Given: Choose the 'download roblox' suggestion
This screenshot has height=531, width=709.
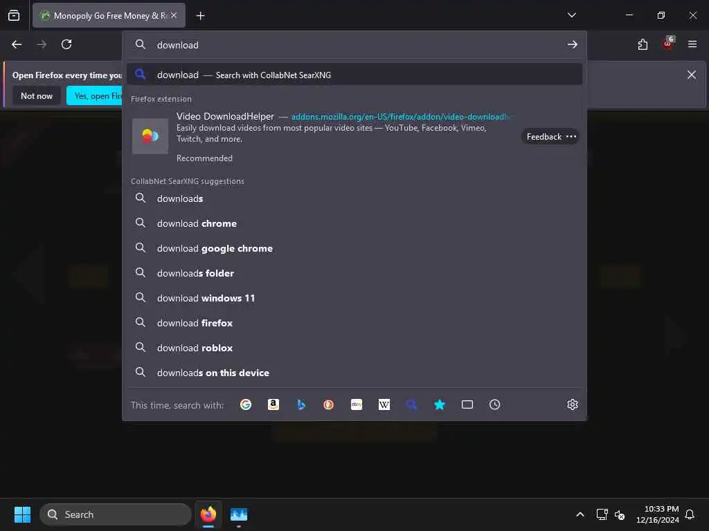Looking at the screenshot, I should pos(354,348).
